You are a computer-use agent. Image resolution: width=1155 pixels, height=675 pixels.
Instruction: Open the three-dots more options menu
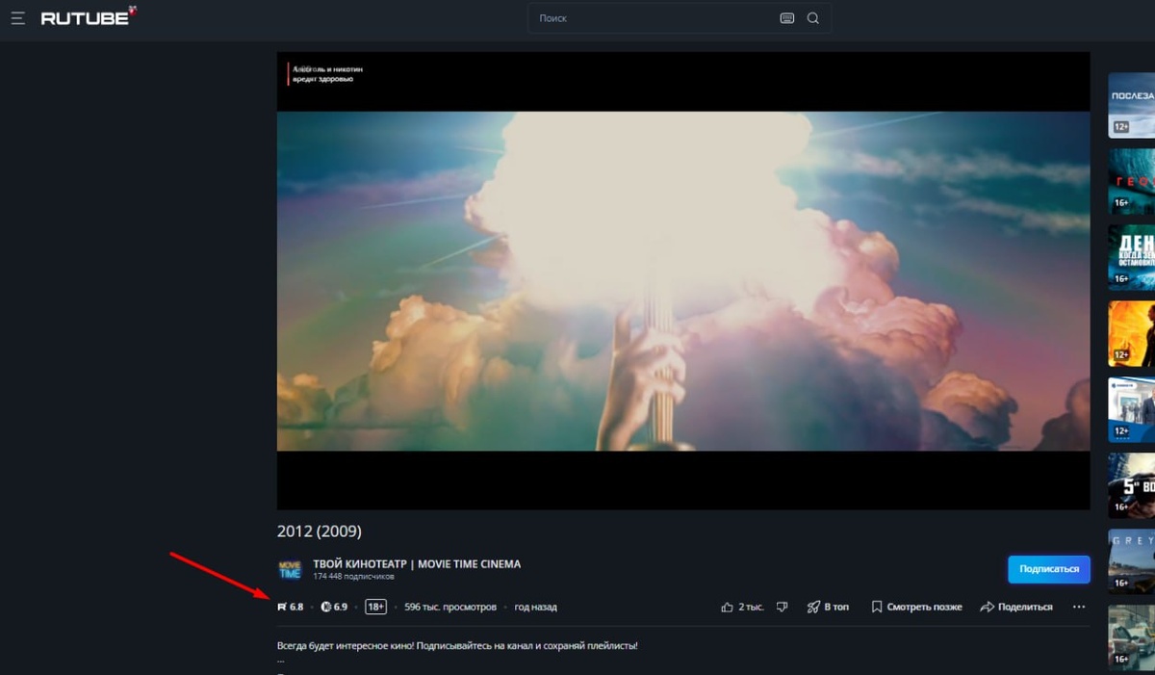point(1078,607)
